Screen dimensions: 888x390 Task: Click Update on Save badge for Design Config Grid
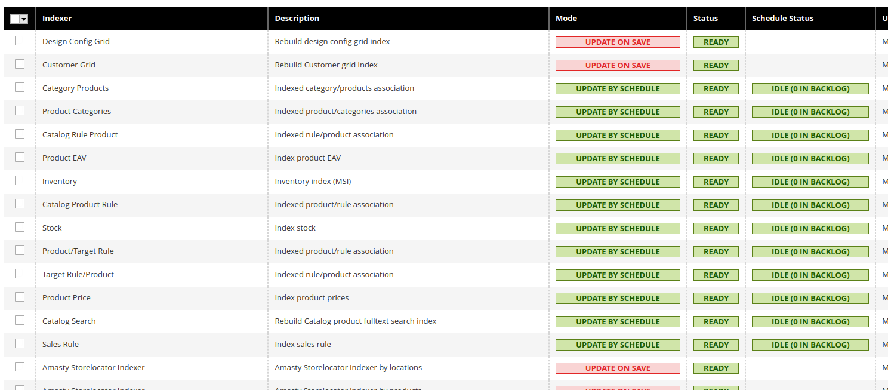click(x=618, y=42)
